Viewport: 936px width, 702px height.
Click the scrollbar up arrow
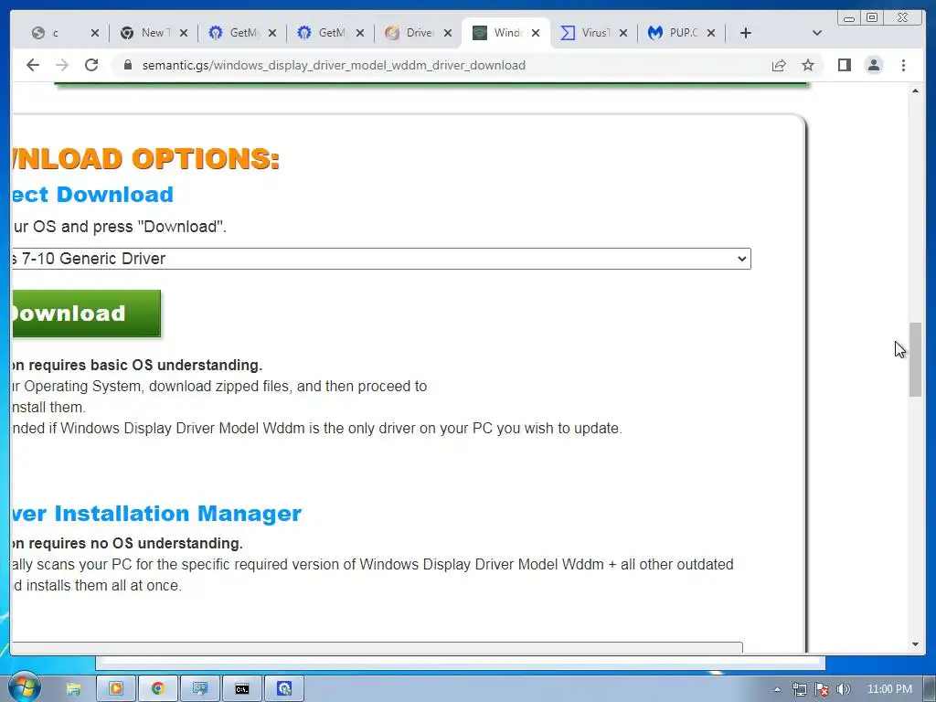[915, 90]
